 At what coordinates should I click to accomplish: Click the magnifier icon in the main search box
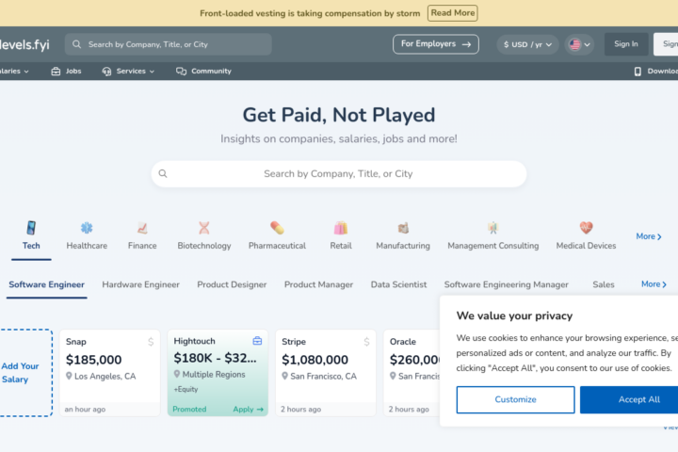tap(163, 173)
